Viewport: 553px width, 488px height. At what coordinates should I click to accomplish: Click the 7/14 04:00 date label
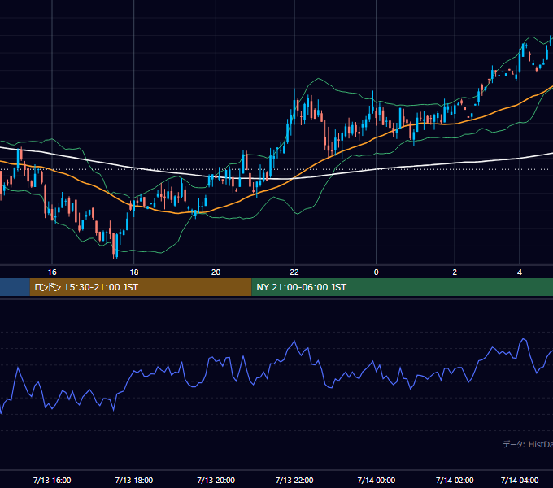520,480
